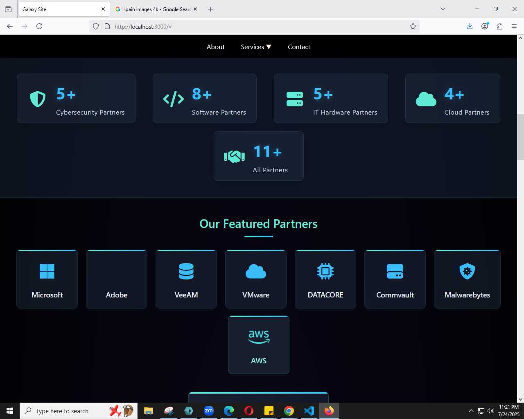Screen dimensions: 524x419
Task: Open the Microsoft partner card
Action: pos(47,279)
